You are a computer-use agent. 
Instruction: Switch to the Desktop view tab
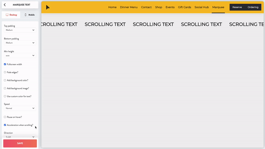point(11,15)
